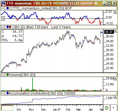Screen dimensions: 118x111
Task: Click the Feb. label on time axis
Action: click(68, 109)
